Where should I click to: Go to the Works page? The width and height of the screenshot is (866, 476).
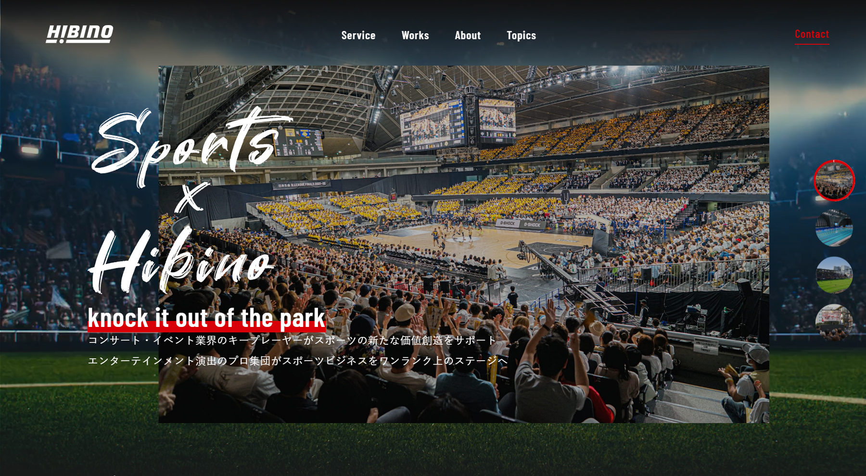click(415, 35)
